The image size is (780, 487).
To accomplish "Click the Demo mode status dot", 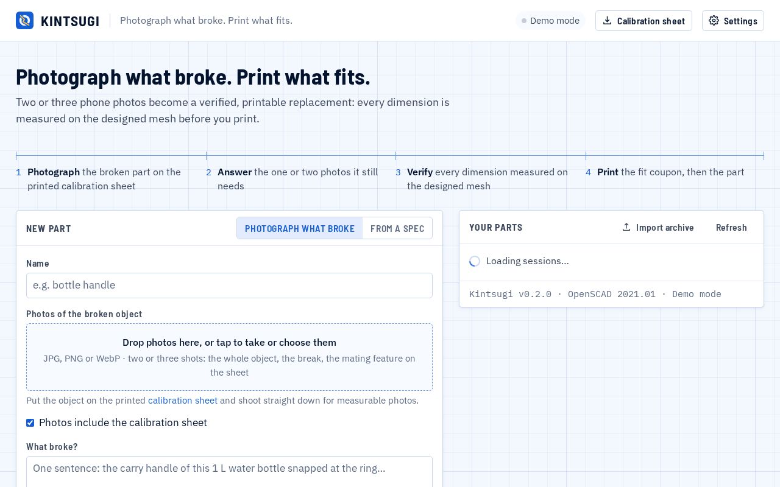I will tap(524, 21).
